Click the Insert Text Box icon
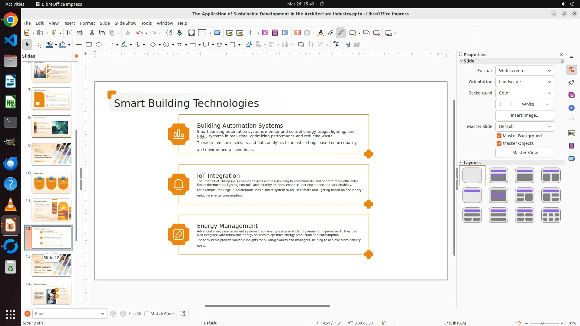The height and width of the screenshot is (326, 580). click(x=297, y=33)
